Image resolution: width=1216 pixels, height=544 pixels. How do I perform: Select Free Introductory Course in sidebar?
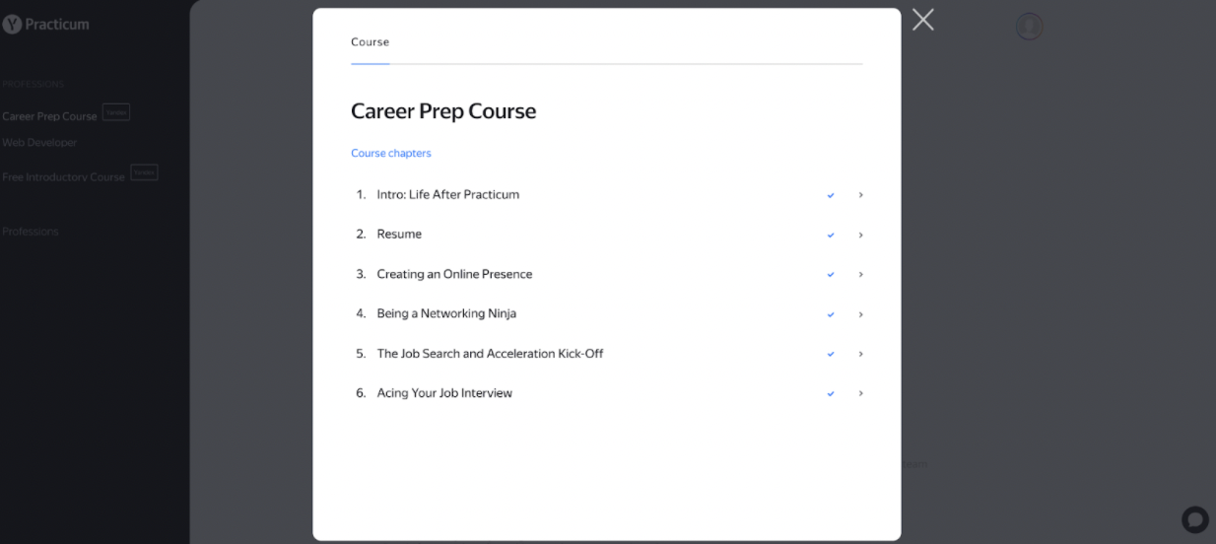[x=63, y=177]
